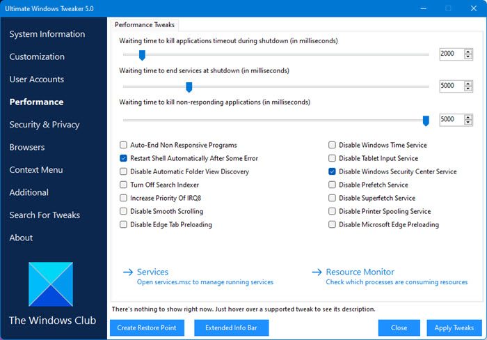Enable Disable Tablet Input Service option

click(332, 158)
